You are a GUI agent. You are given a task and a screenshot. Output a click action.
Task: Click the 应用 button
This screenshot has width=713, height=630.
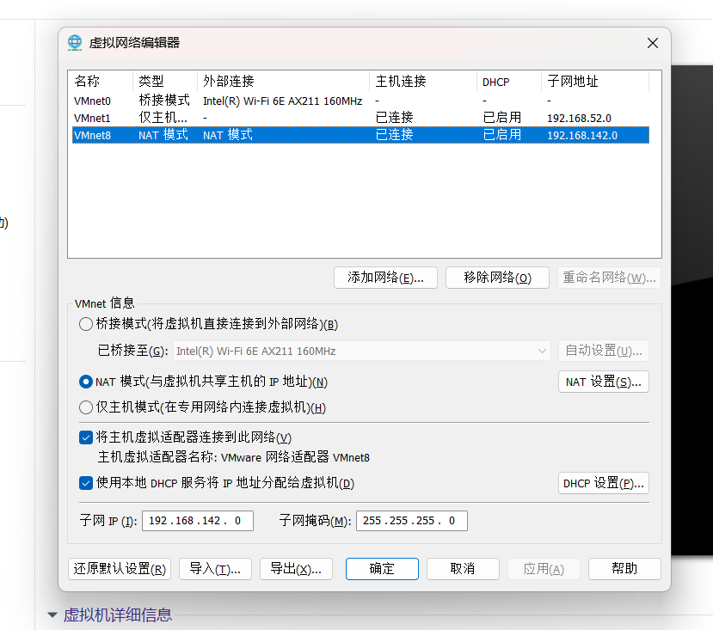(x=544, y=569)
